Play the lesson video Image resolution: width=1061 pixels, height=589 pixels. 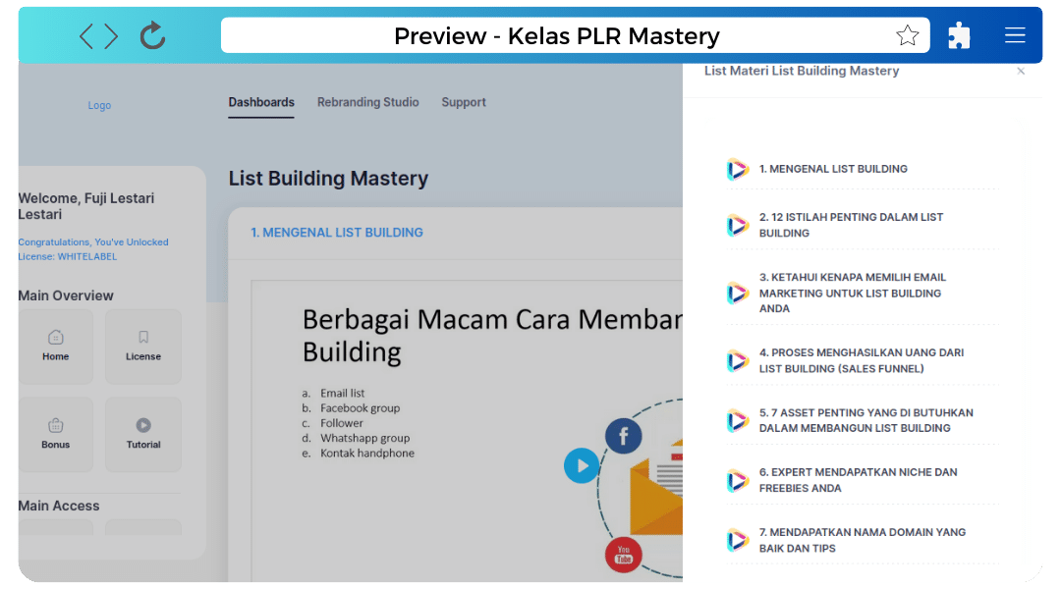click(582, 465)
